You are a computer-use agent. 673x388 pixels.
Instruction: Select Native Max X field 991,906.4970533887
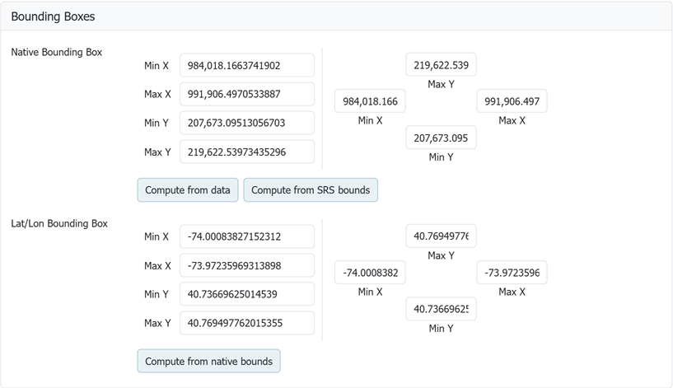coord(246,95)
